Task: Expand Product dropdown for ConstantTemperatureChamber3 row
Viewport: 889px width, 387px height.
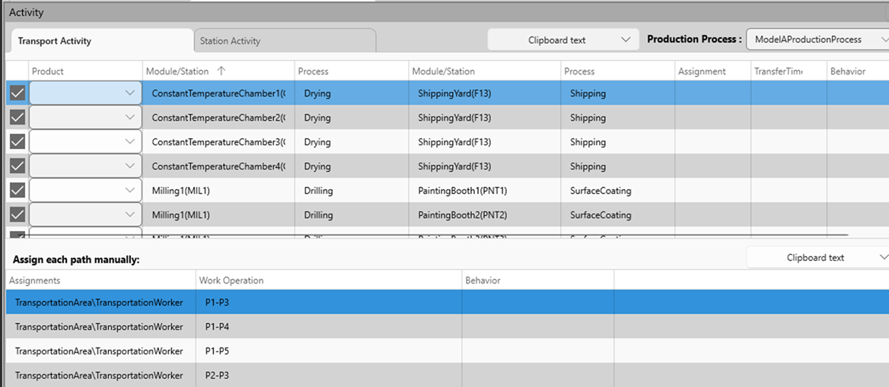Action: pos(85,142)
